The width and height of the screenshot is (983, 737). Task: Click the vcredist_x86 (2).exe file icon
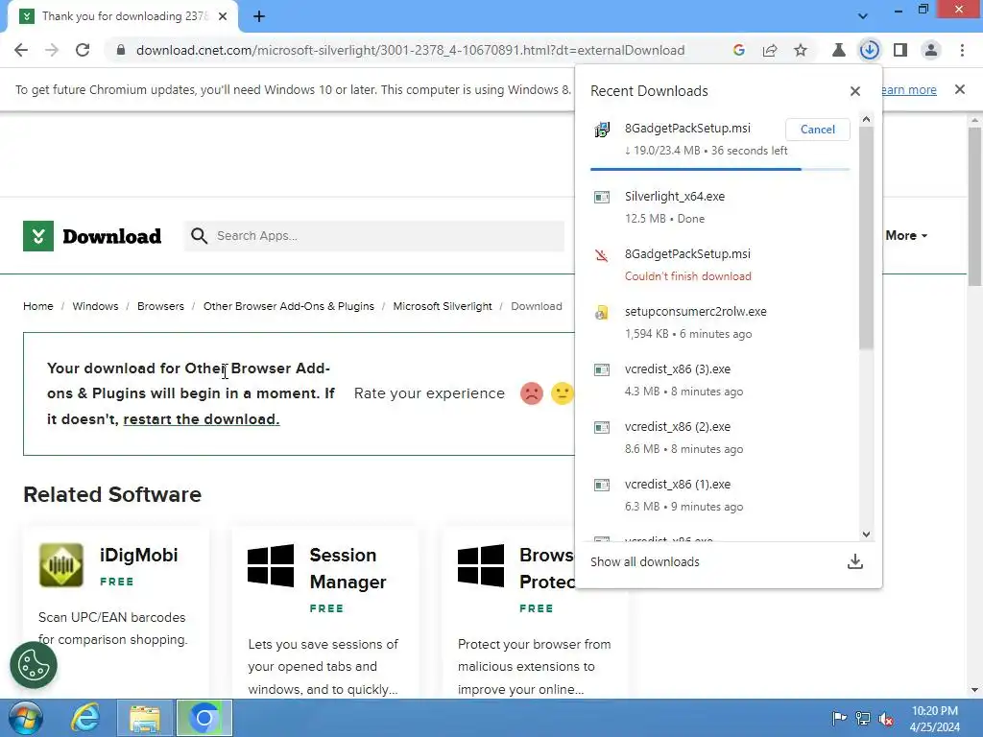[602, 427]
